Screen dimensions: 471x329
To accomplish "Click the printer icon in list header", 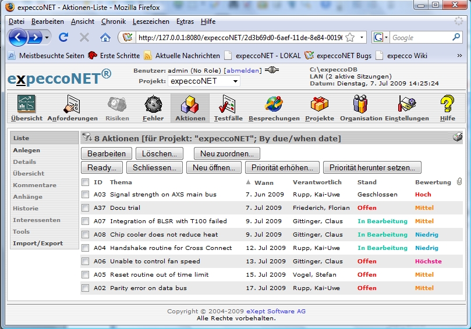I will (458, 138).
